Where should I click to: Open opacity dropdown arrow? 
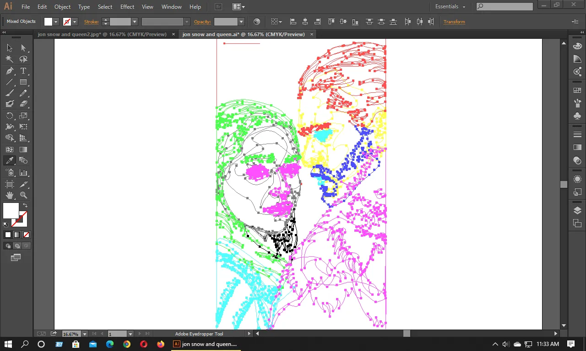[x=241, y=21]
